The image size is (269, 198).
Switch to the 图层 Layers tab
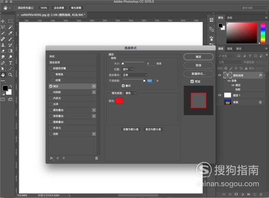pyautogui.click(x=221, y=49)
